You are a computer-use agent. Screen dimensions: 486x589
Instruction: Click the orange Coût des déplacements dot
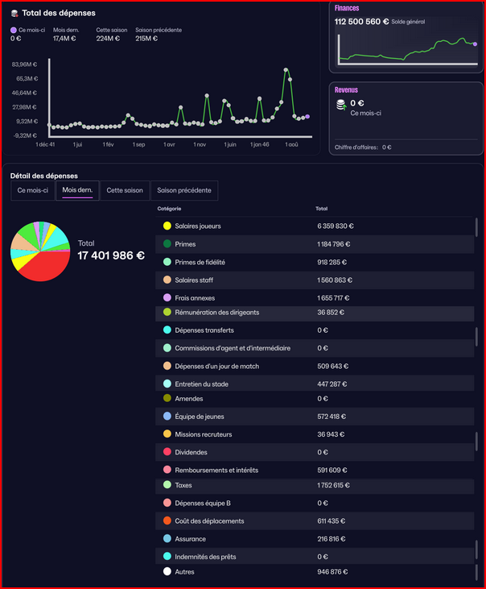(167, 521)
